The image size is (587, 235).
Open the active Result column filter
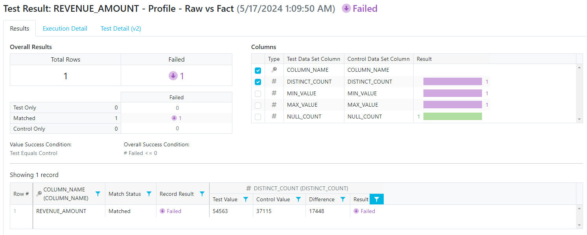(377, 199)
